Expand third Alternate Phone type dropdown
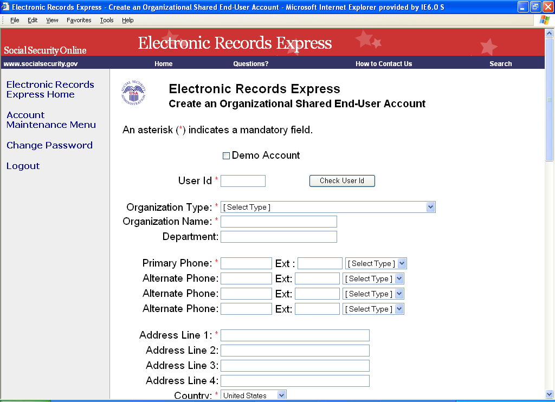Image resolution: width=555 pixels, height=402 pixels. (373, 309)
